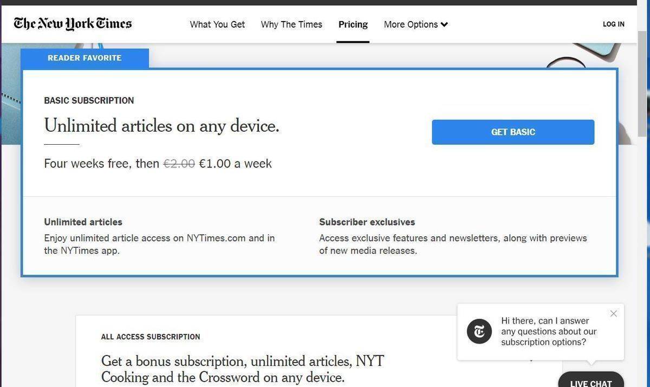
Task: Open the What You Get section
Action: coord(217,24)
